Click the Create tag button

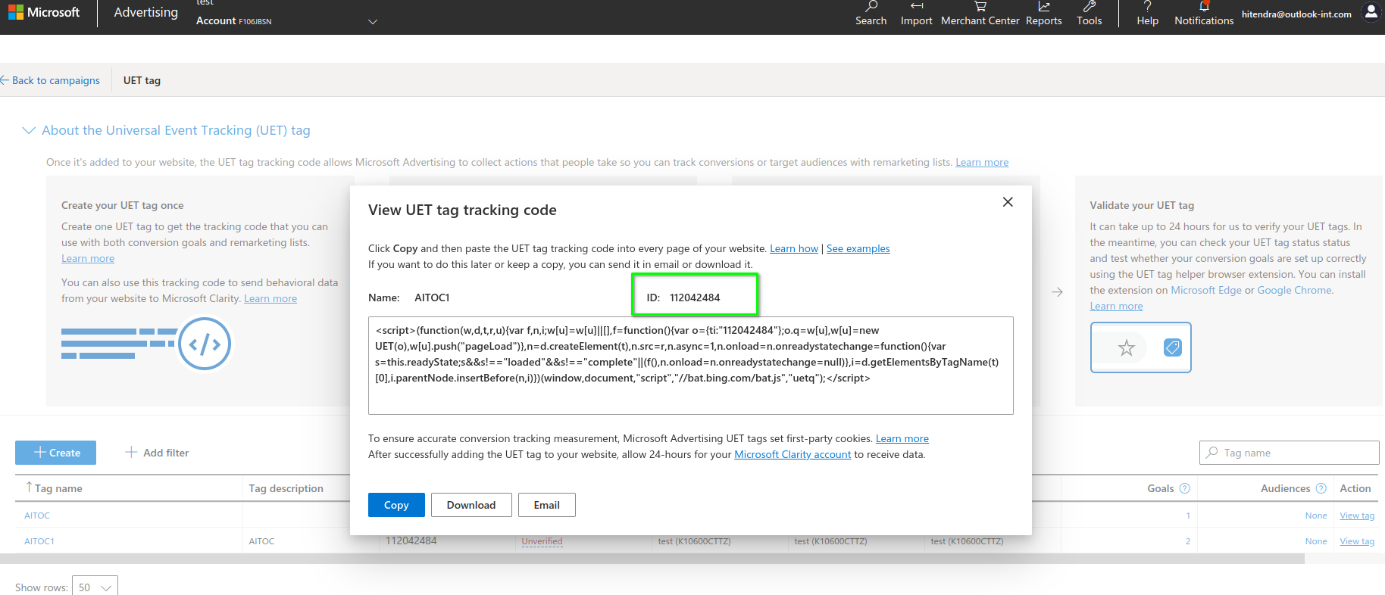(55, 453)
